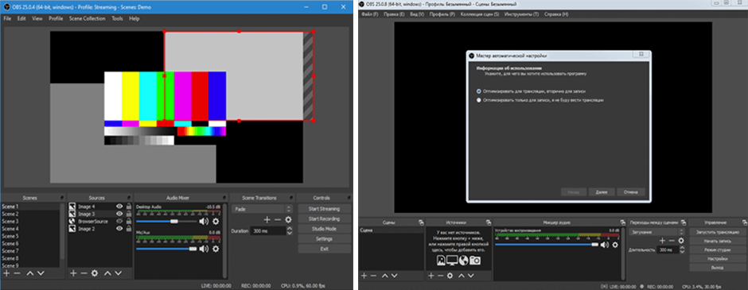The image size is (748, 290).
Task: Add a scene in the English OBS window
Action: 6,273
